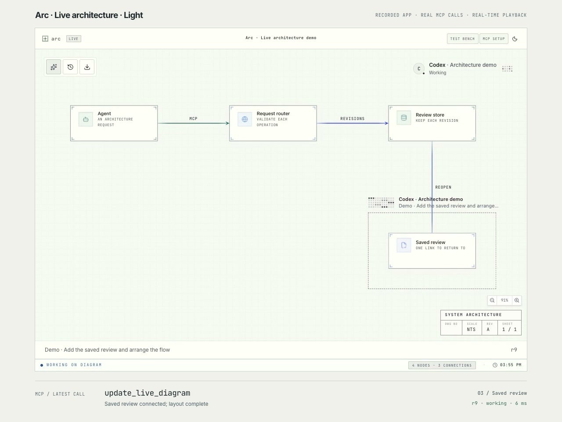Image resolution: width=562 pixels, height=422 pixels.
Task: Click the robot icon in Agent node
Action: pyautogui.click(x=86, y=119)
